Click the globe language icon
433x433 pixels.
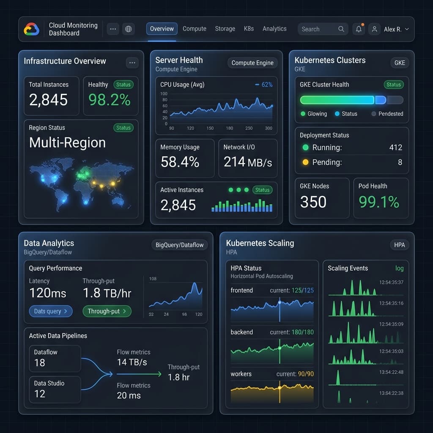click(x=129, y=29)
